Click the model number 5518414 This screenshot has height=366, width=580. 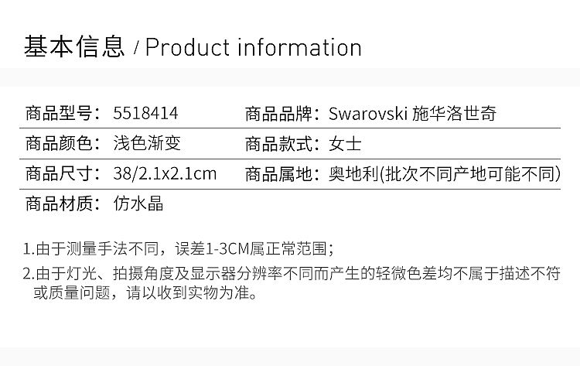click(x=145, y=115)
